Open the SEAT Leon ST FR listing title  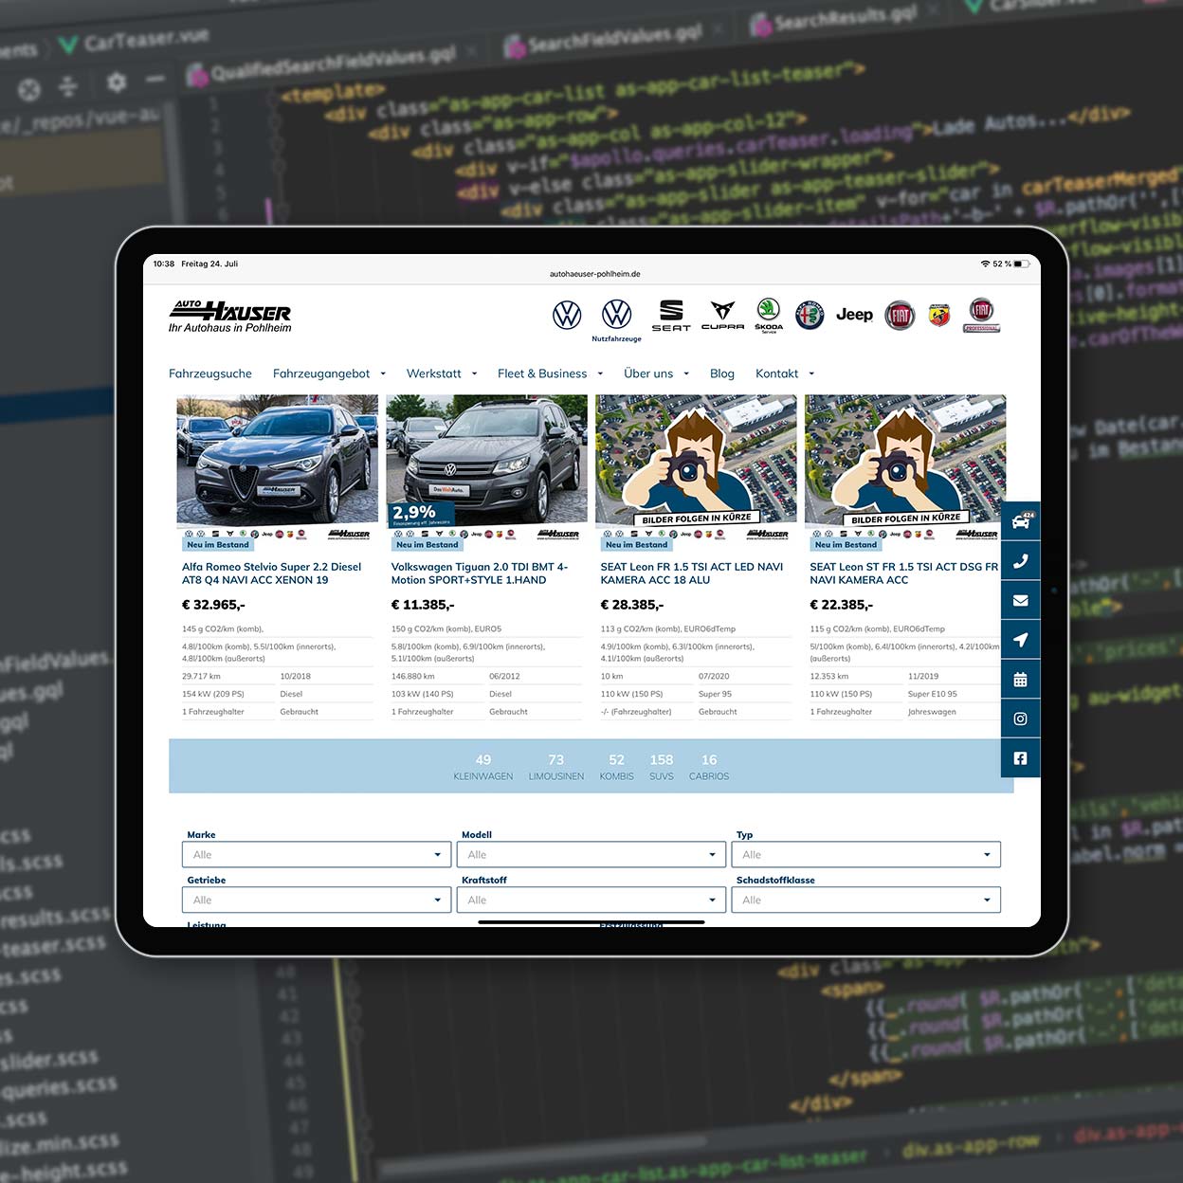click(x=904, y=573)
